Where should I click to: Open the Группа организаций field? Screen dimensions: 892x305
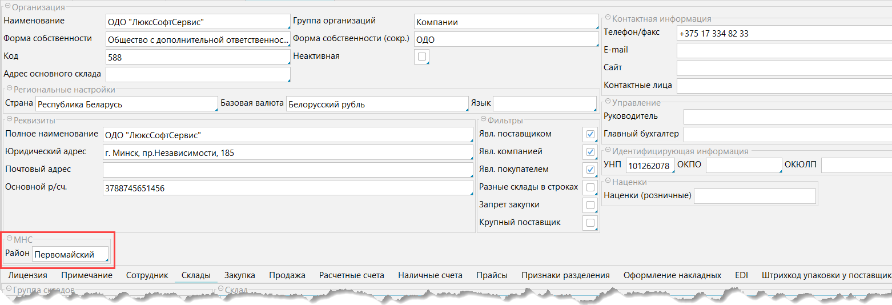point(505,22)
